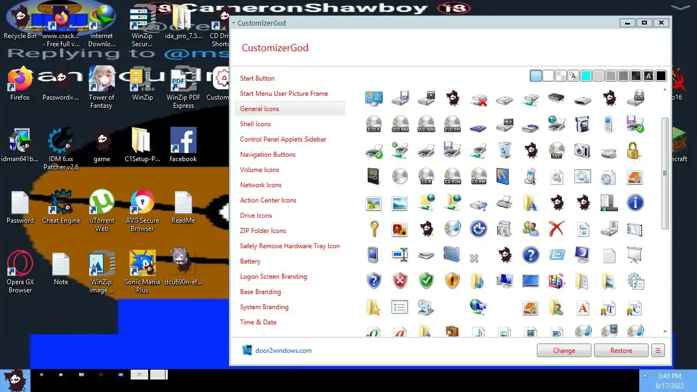Select the DVD-RAM disc icon
This screenshot has height=392, width=697.
click(400, 125)
